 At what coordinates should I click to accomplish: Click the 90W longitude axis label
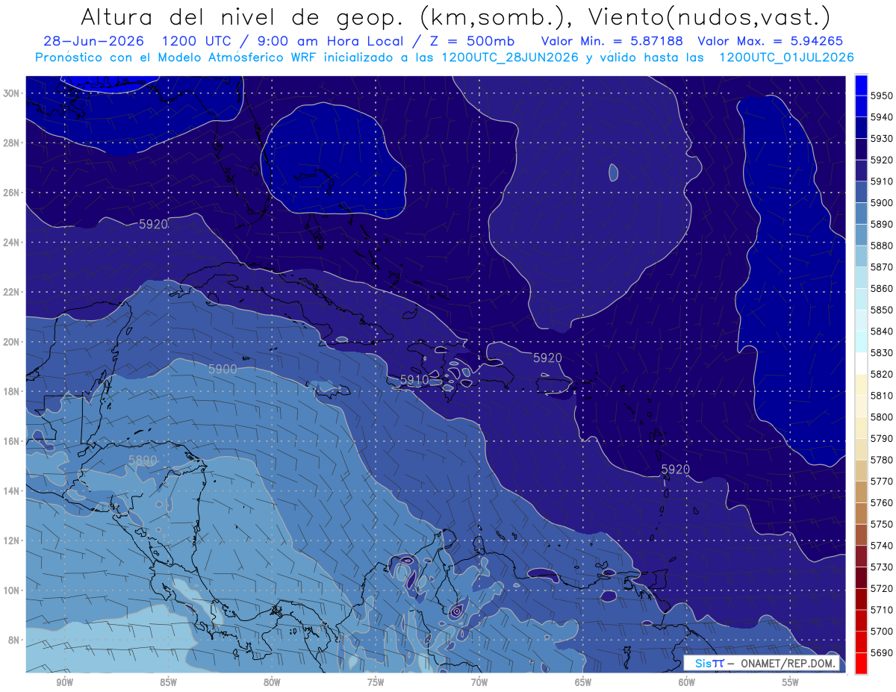(x=64, y=683)
